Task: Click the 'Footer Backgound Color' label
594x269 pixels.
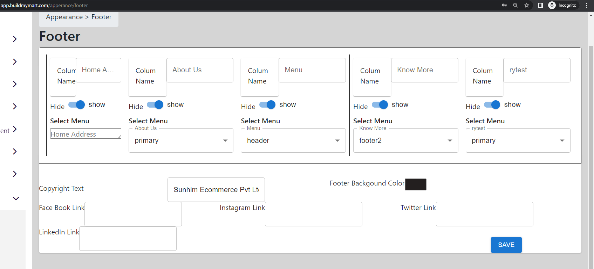Action: (x=367, y=183)
